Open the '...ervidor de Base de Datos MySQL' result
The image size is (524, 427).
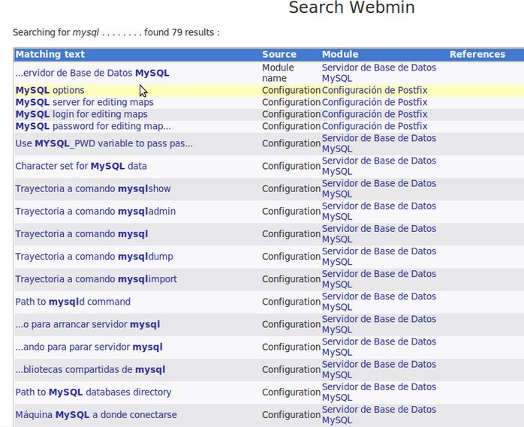coord(92,73)
